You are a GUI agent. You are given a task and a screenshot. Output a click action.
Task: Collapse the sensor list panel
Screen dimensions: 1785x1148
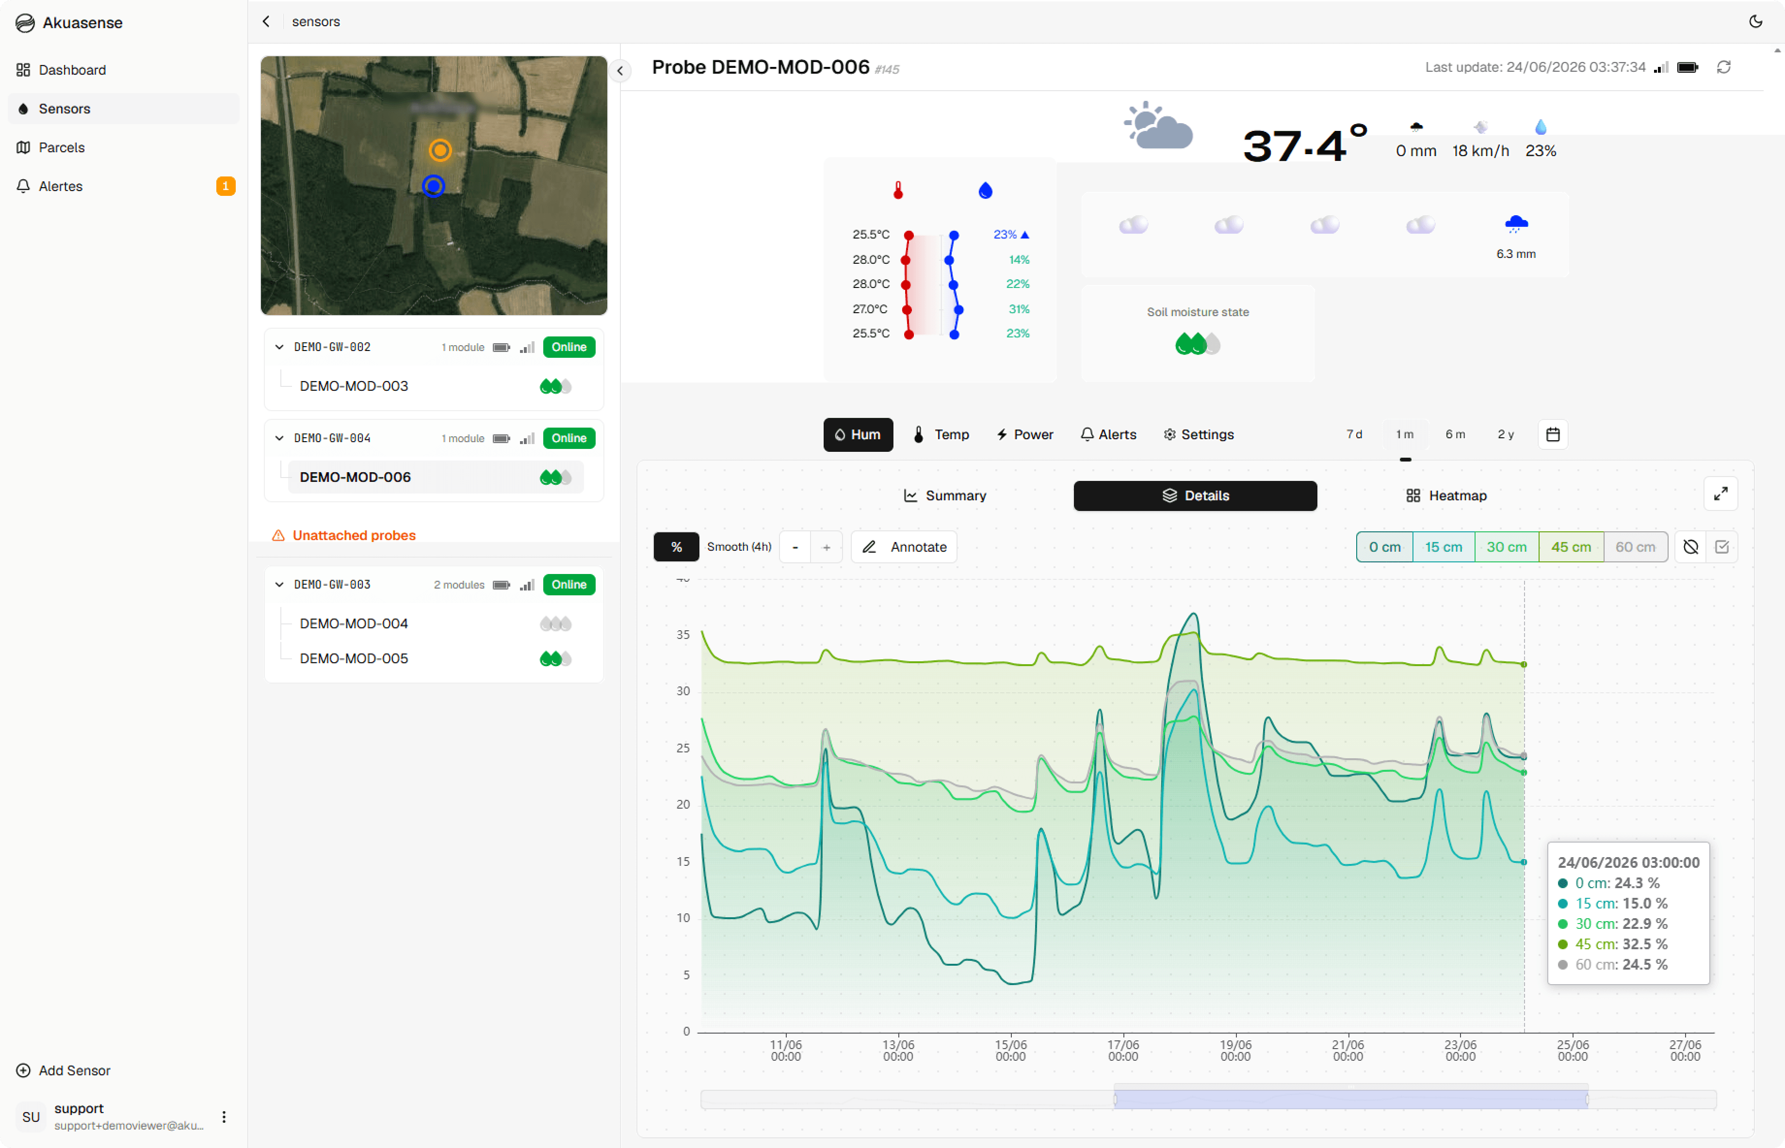click(619, 71)
